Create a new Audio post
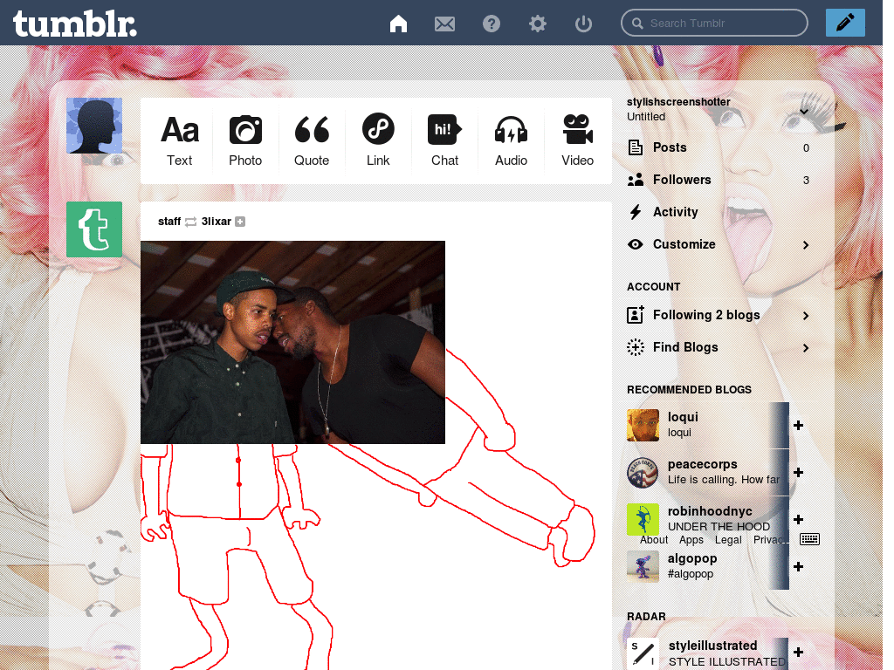The width and height of the screenshot is (894, 670). (x=511, y=140)
